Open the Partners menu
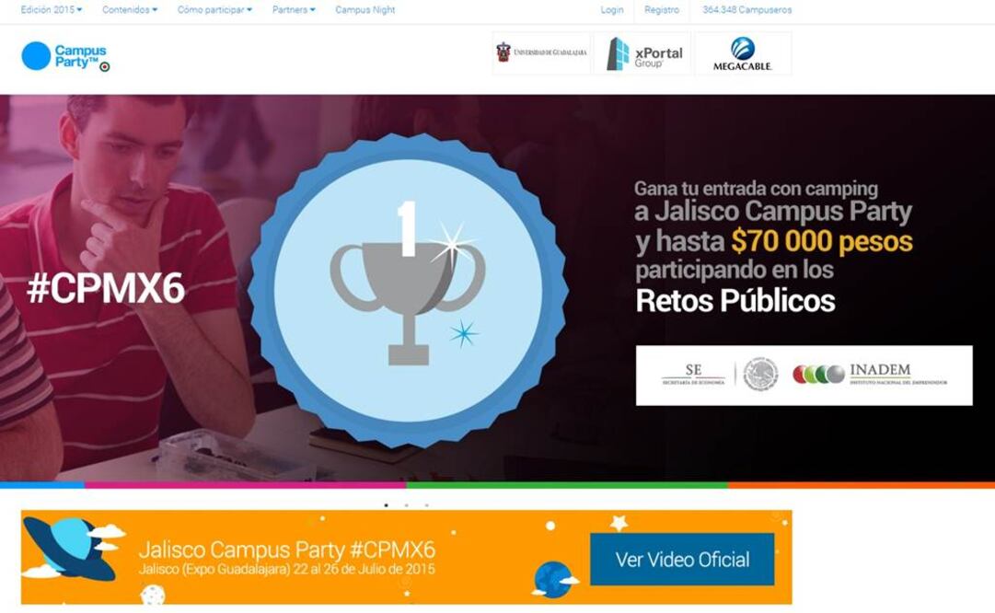The width and height of the screenshot is (995, 613). coord(294,9)
